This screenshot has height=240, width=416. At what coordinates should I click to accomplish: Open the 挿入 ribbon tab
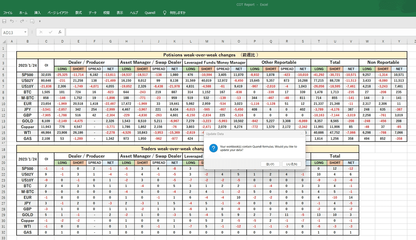(37, 12)
